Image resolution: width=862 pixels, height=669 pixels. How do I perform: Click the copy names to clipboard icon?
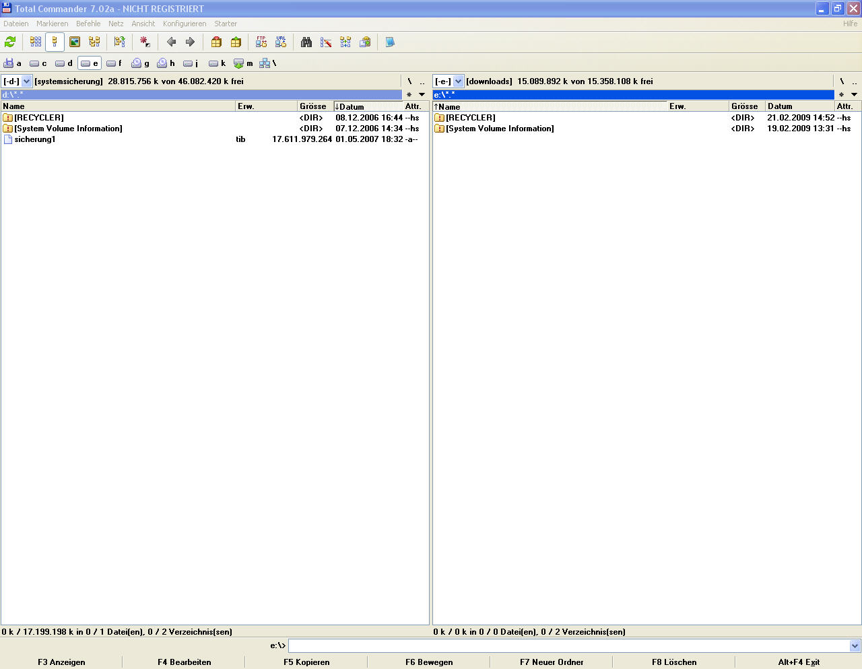coord(365,42)
